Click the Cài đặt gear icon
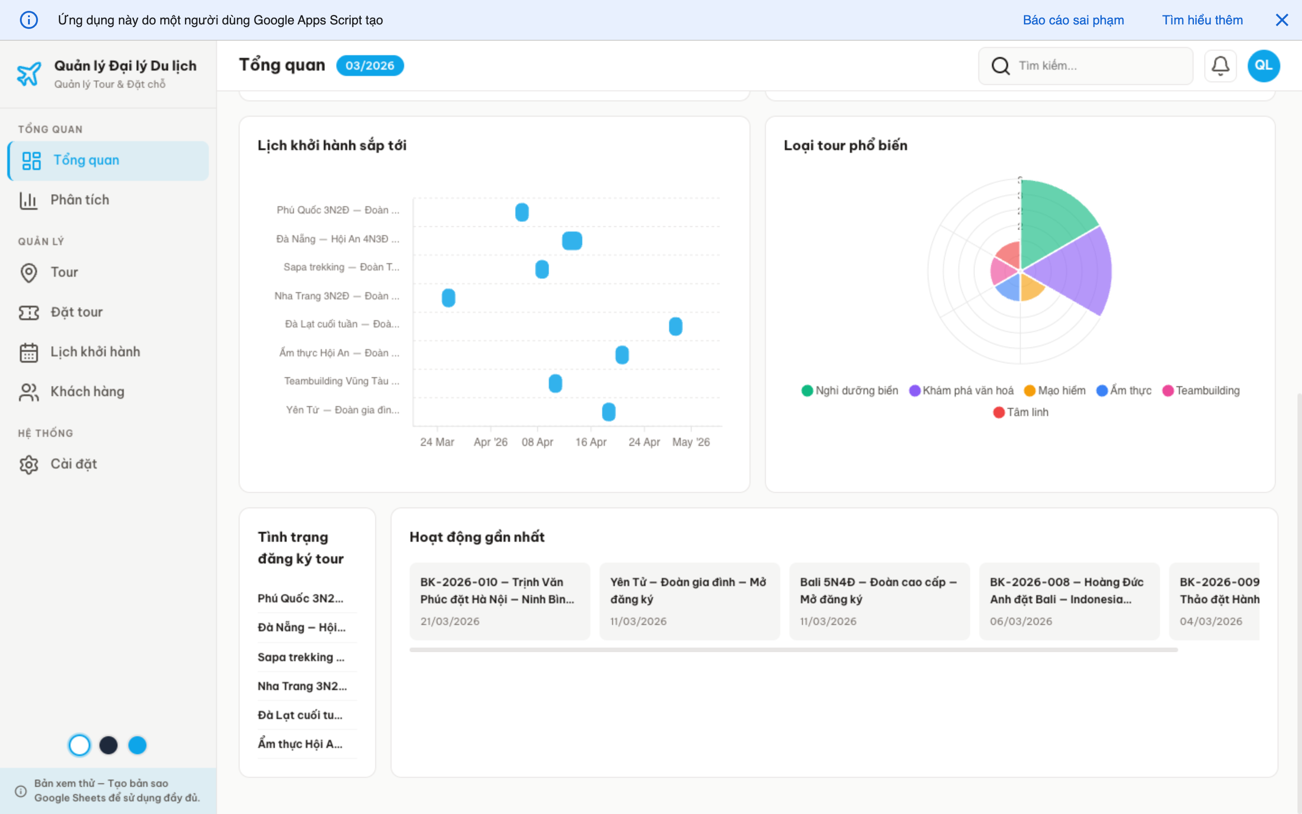Image resolution: width=1302 pixels, height=814 pixels. pyautogui.click(x=29, y=464)
